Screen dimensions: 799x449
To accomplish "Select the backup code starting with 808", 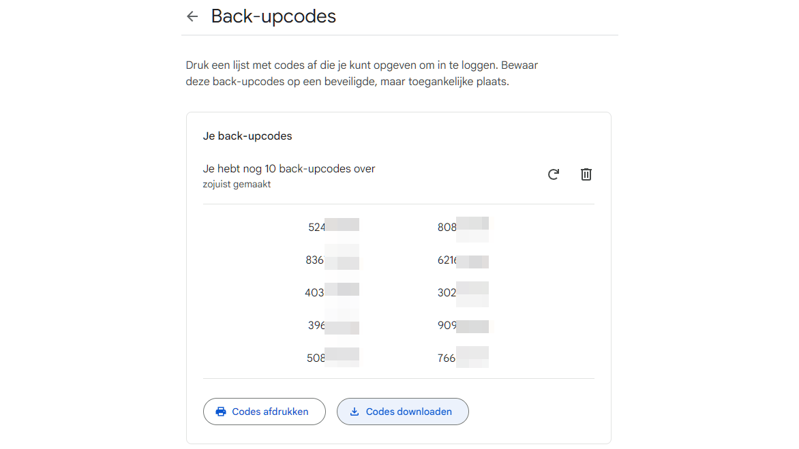I will pos(463,227).
